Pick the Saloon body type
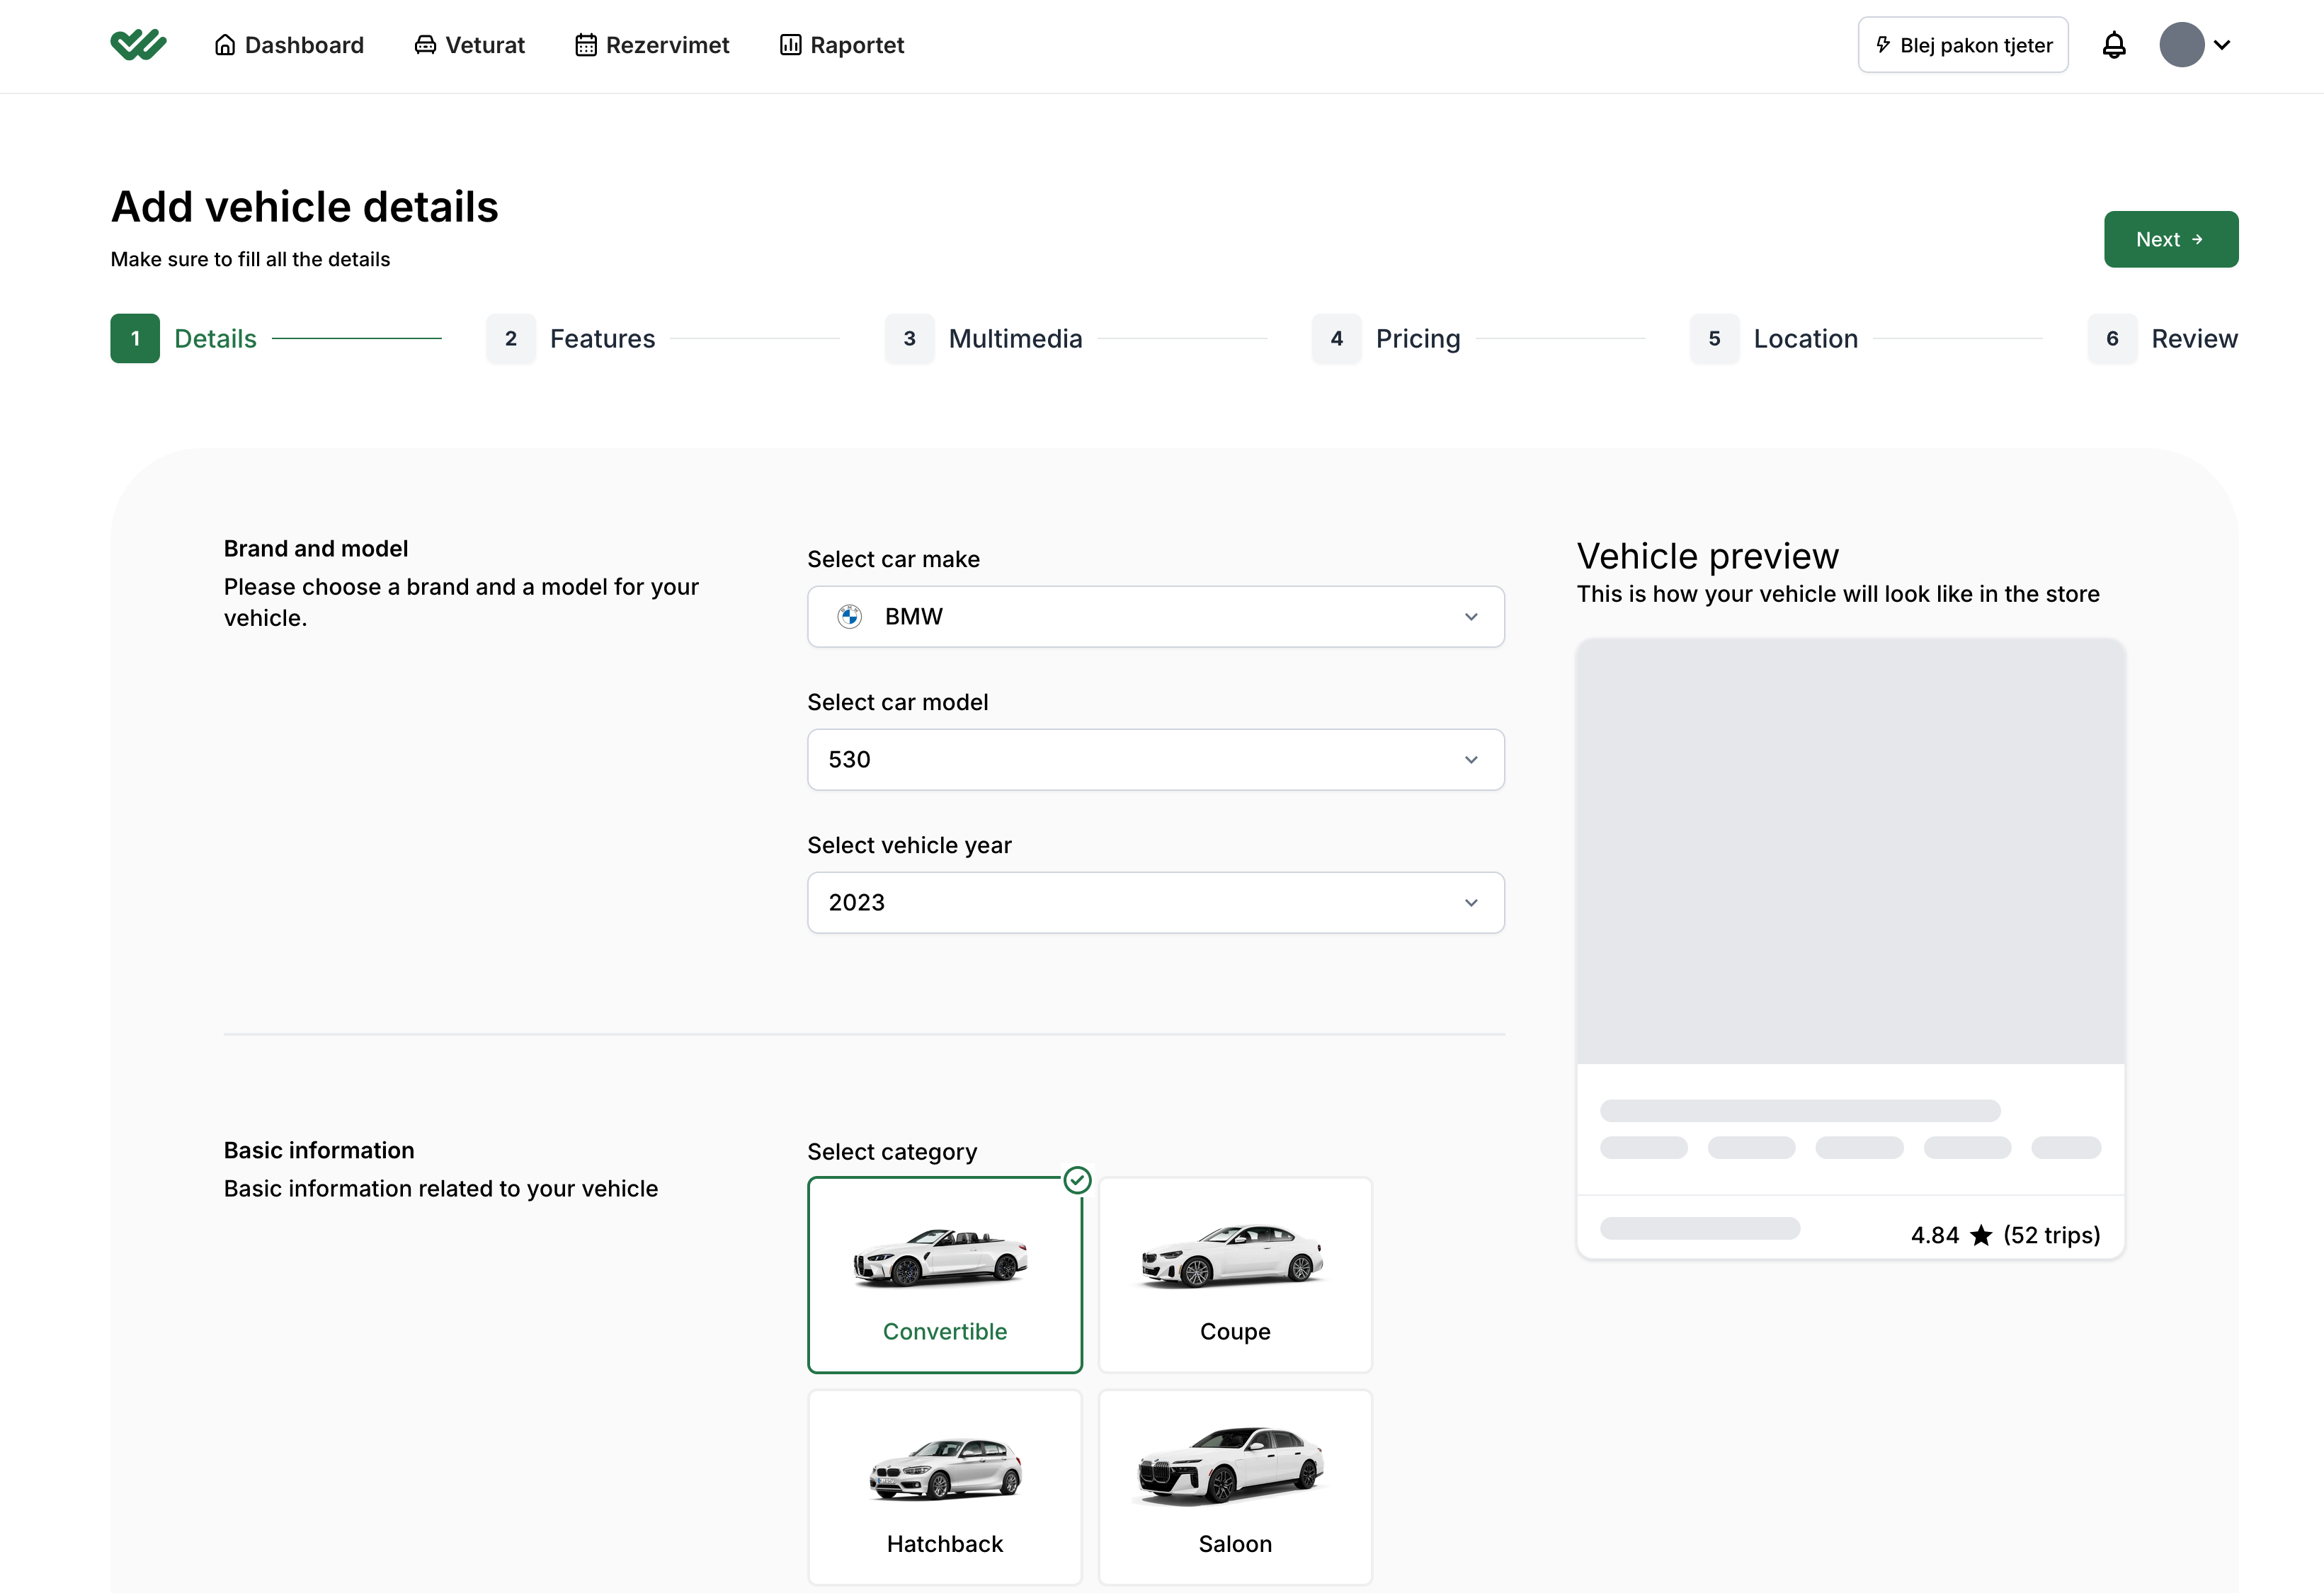This screenshot has height=1593, width=2324. tap(1235, 1487)
